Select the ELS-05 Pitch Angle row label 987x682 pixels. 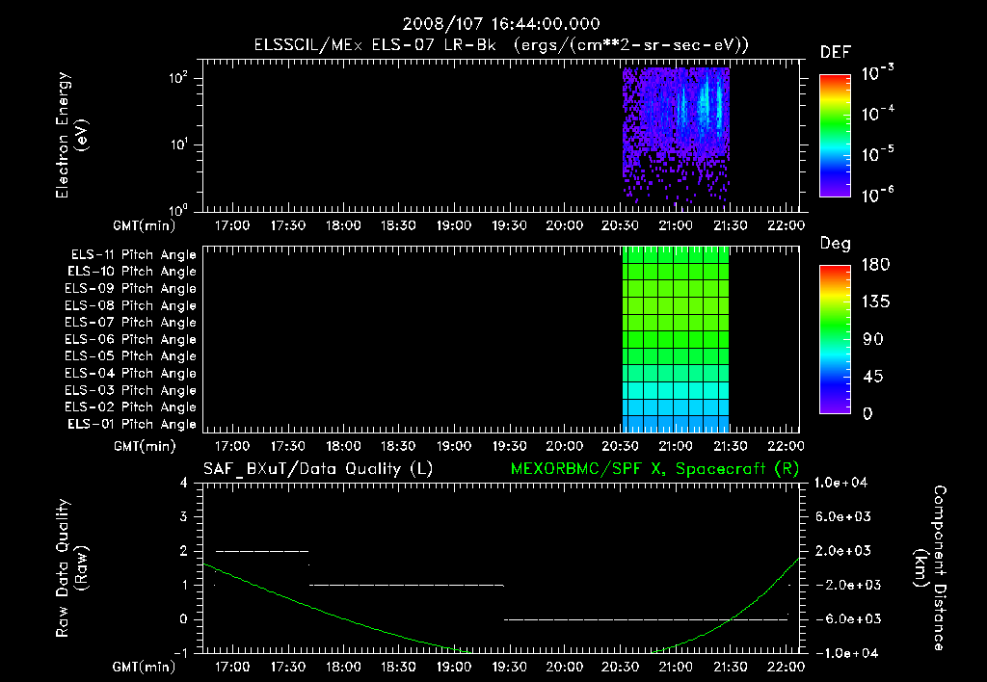(130, 356)
